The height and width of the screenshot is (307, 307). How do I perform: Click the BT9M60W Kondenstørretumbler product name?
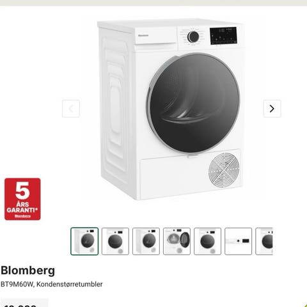coord(51,284)
